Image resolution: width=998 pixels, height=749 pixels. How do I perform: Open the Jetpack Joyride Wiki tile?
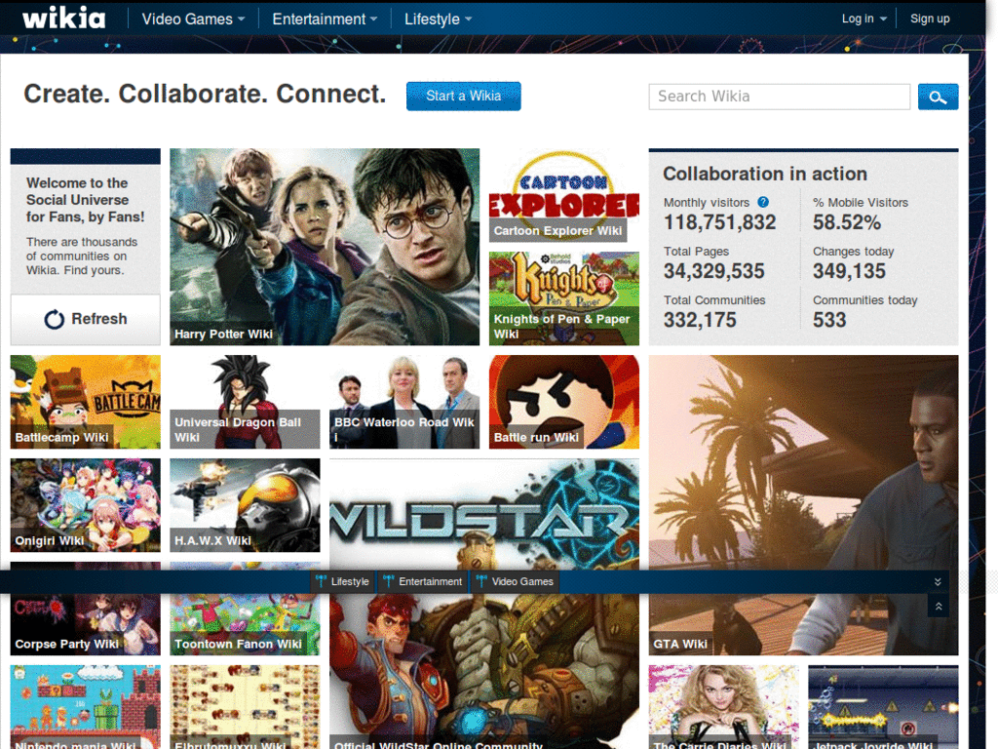(883, 707)
